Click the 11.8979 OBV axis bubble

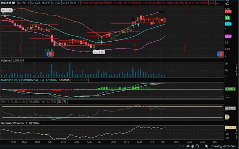230,127
